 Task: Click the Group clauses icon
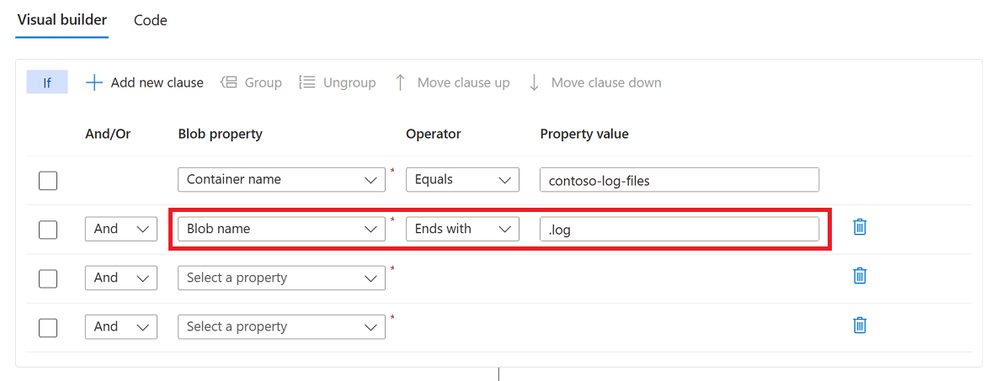click(228, 82)
